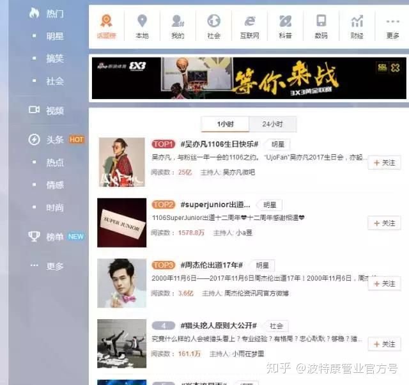Viewport: 409px width, 385px height.
Task: Switch to the 1小时 ranking tab
Action: click(225, 124)
